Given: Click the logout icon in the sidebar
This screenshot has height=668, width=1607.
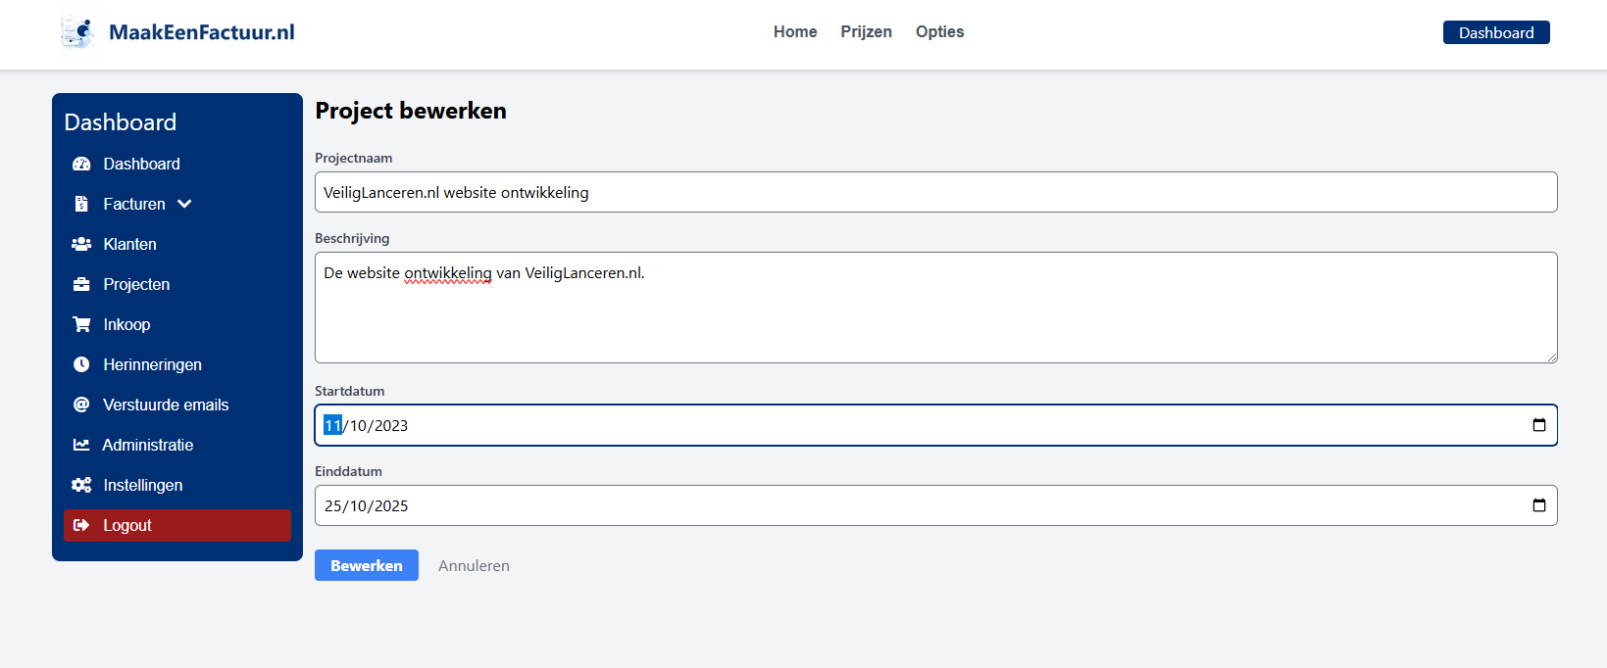Looking at the screenshot, I should click(82, 525).
